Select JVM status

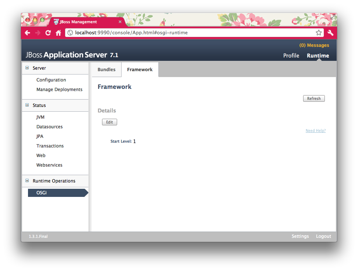(x=40, y=117)
